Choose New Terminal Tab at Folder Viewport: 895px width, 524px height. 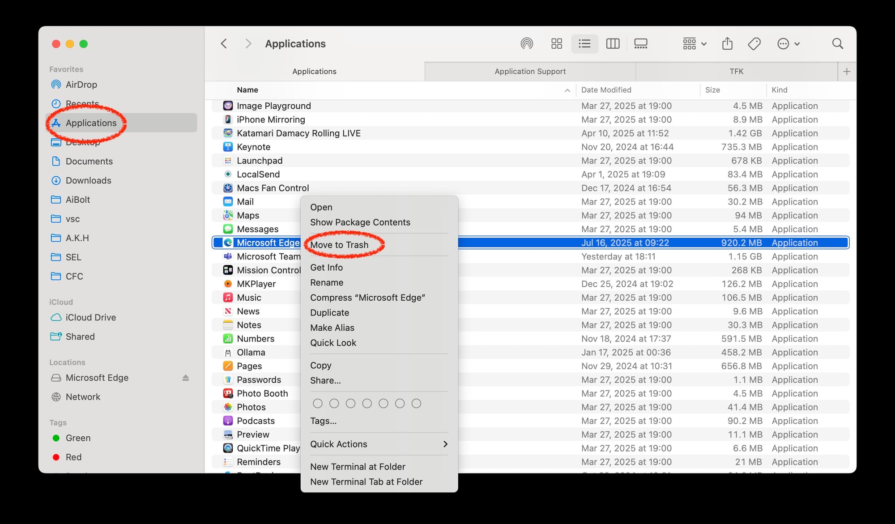click(366, 482)
